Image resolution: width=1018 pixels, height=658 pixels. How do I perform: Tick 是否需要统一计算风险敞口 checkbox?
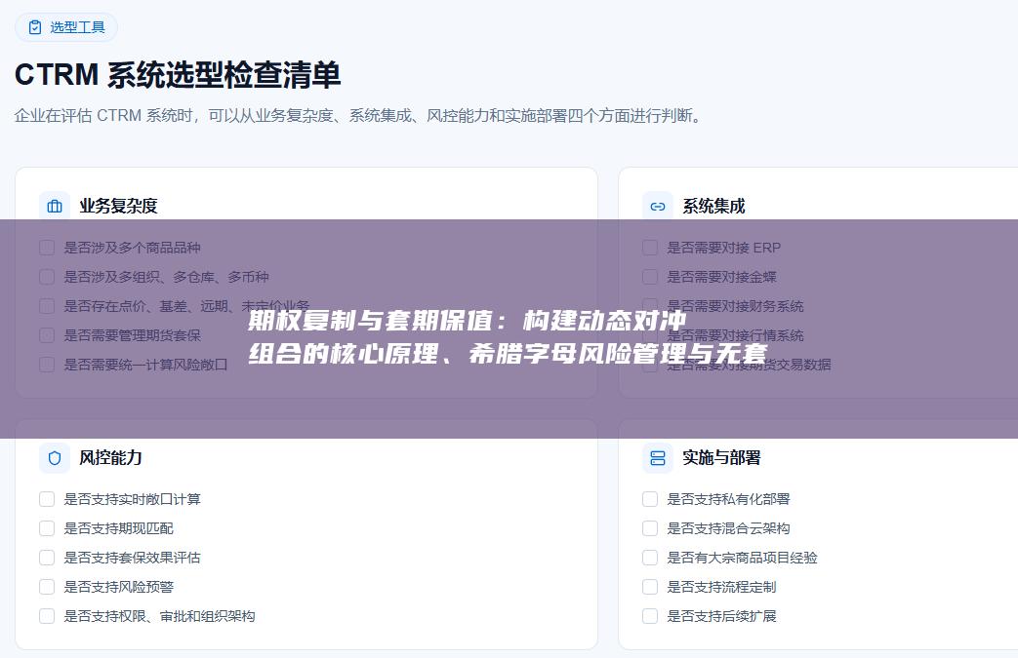click(x=47, y=365)
